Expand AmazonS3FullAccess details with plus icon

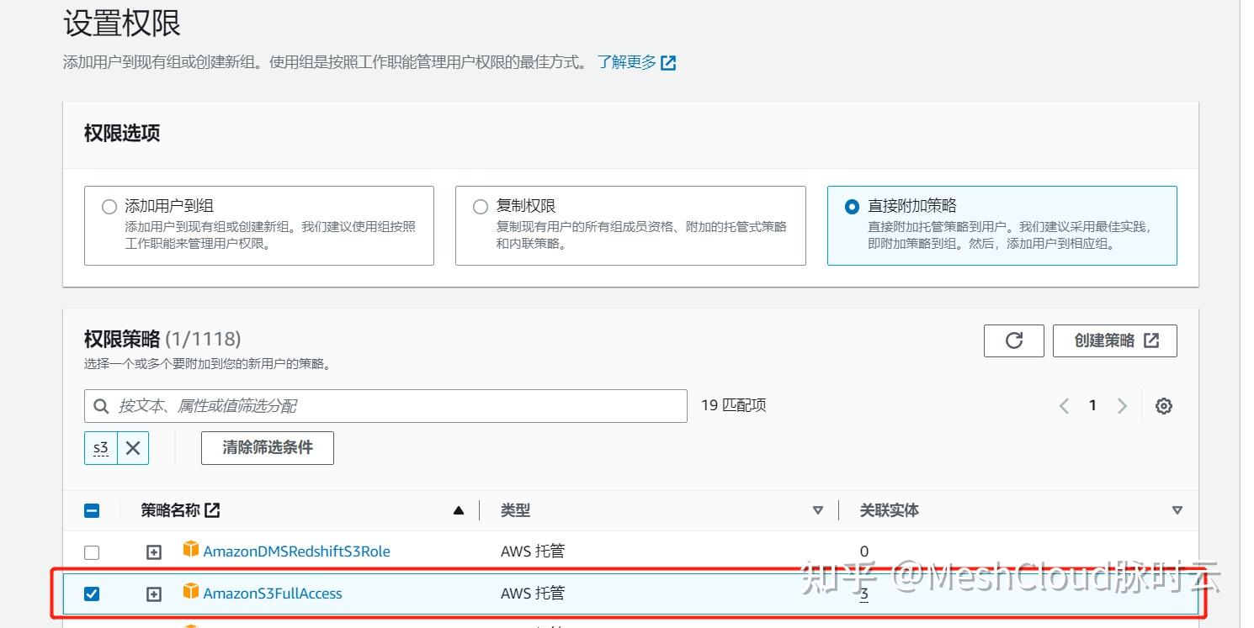(153, 593)
